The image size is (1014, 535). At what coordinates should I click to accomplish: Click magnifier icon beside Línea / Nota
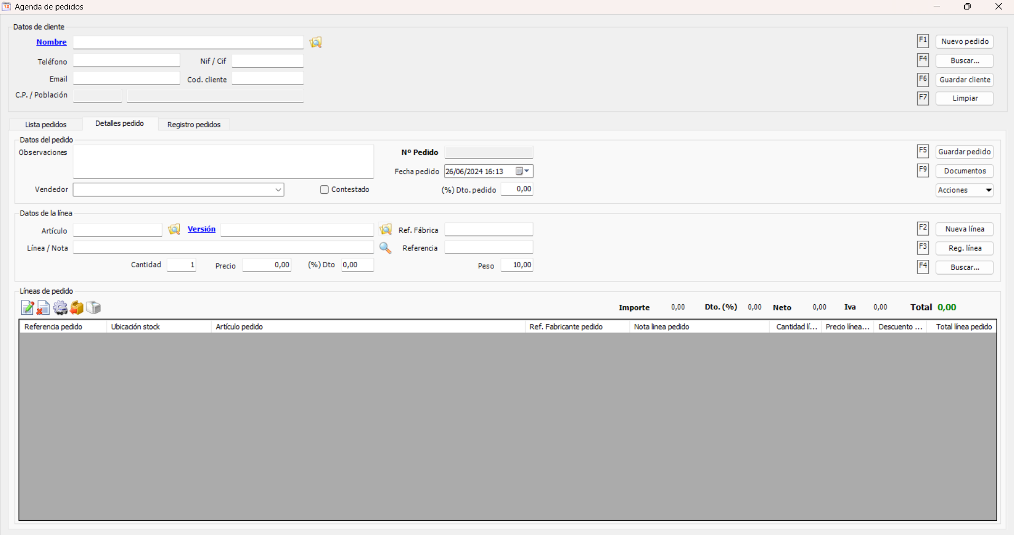[385, 248]
